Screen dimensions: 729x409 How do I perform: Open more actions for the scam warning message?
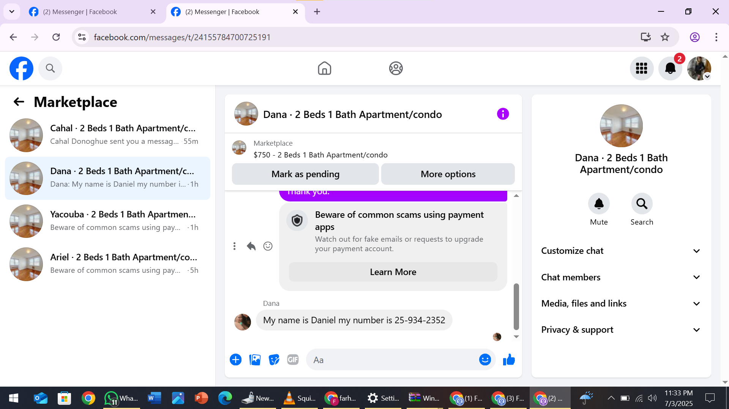[234, 246]
